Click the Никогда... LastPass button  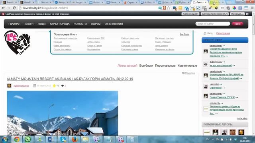pyautogui.click(x=237, y=14)
